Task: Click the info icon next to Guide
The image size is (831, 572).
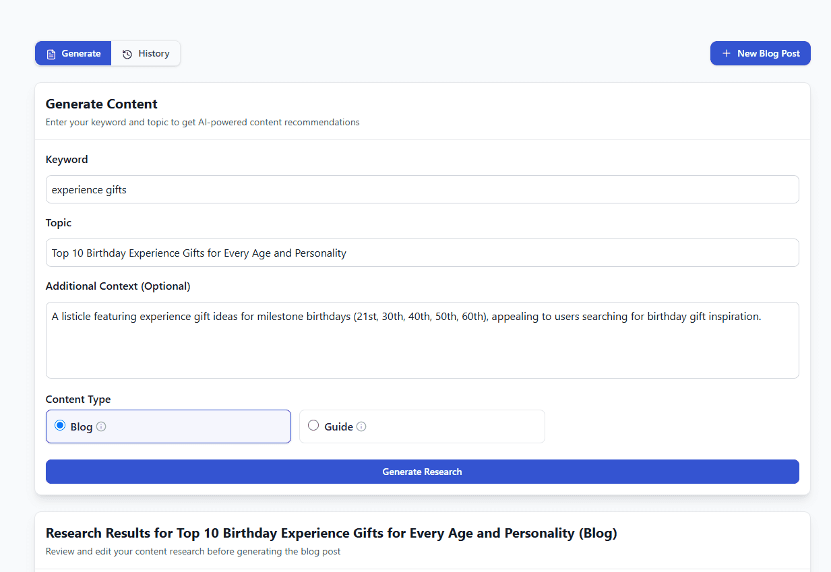Action: click(361, 426)
